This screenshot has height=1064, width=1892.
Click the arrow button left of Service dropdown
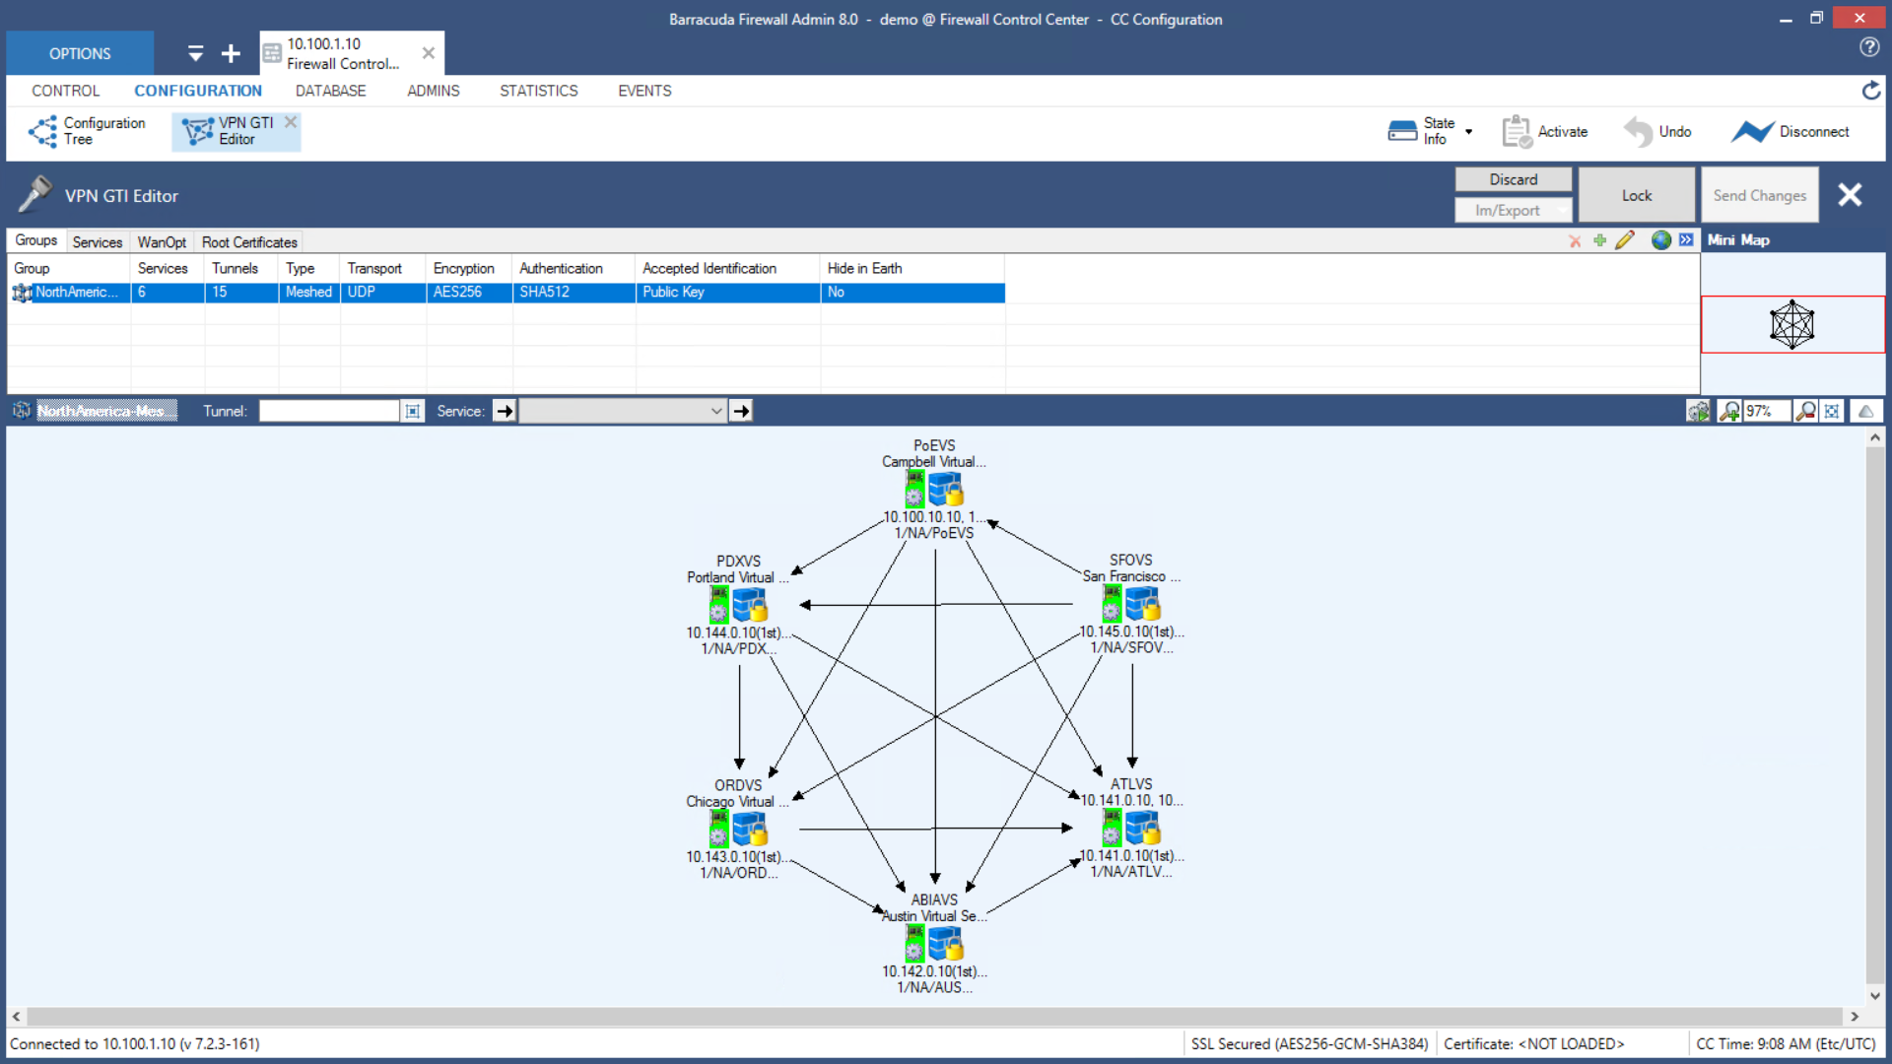pyautogui.click(x=505, y=411)
